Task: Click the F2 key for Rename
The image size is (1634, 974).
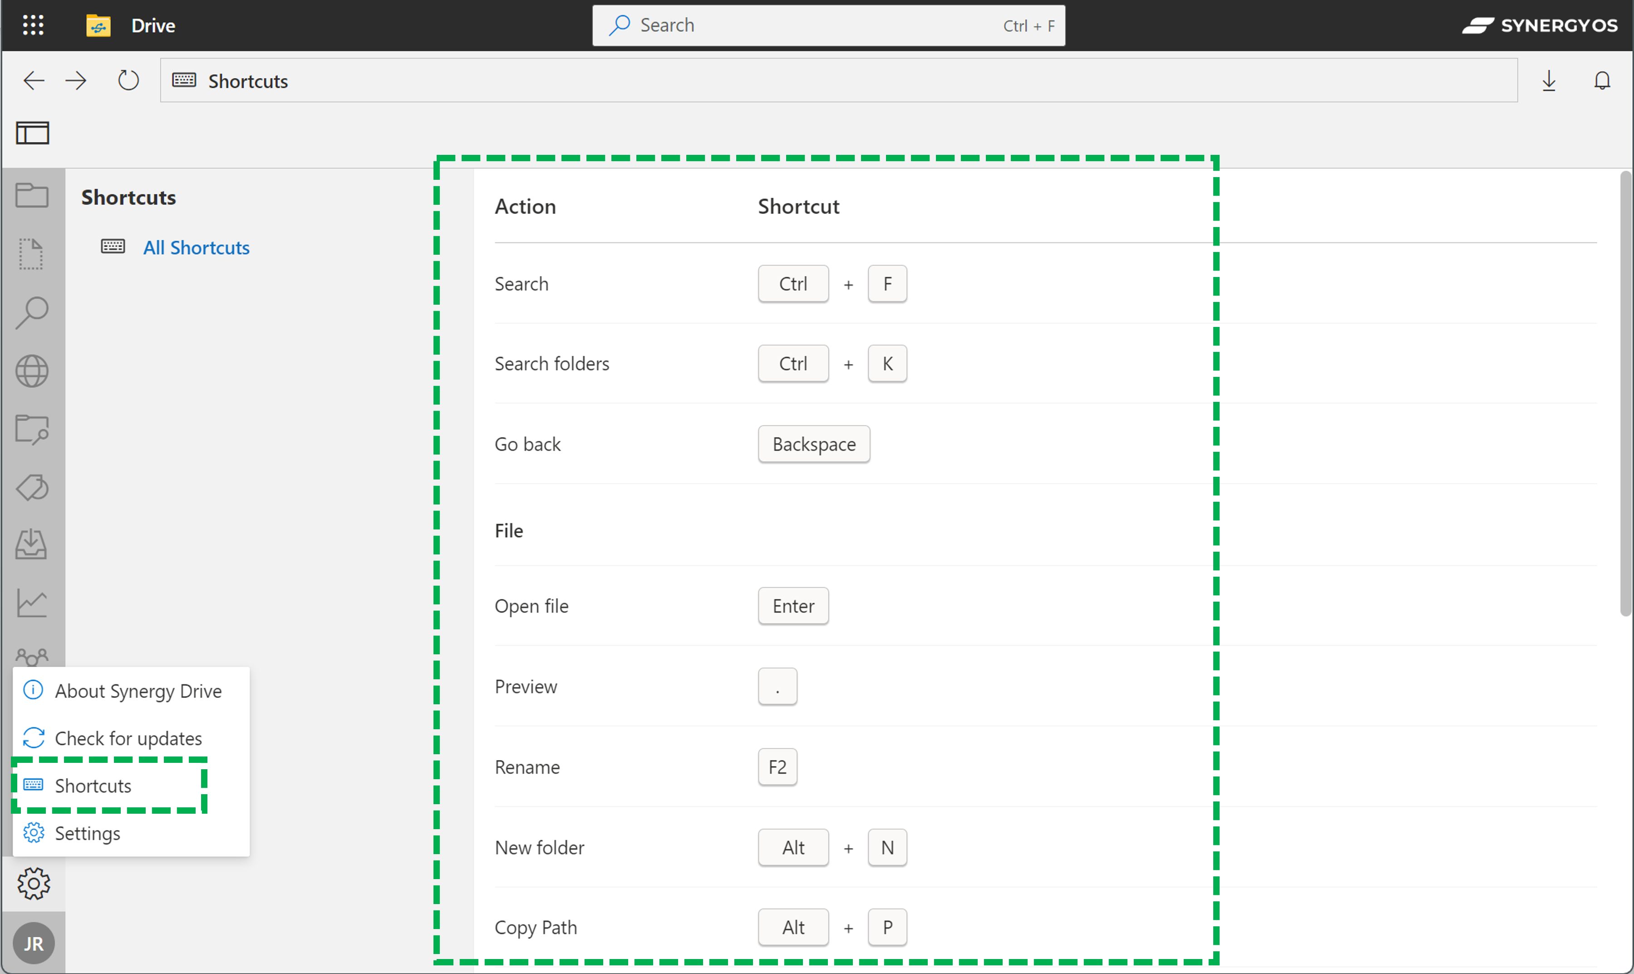Action: click(778, 766)
